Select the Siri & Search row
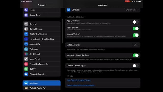The width and height of the screenshot is (163, 92). click(x=42, y=54)
